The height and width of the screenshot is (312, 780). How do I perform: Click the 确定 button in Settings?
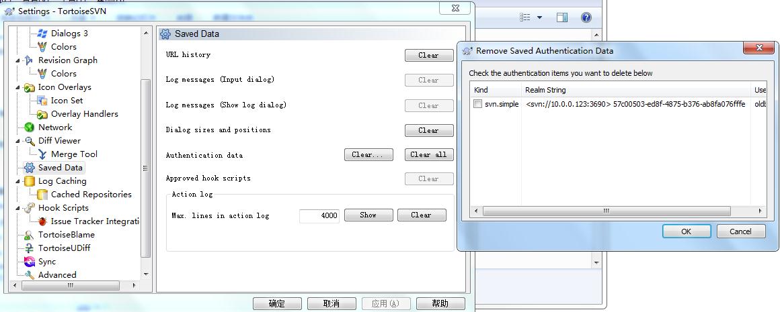(277, 303)
